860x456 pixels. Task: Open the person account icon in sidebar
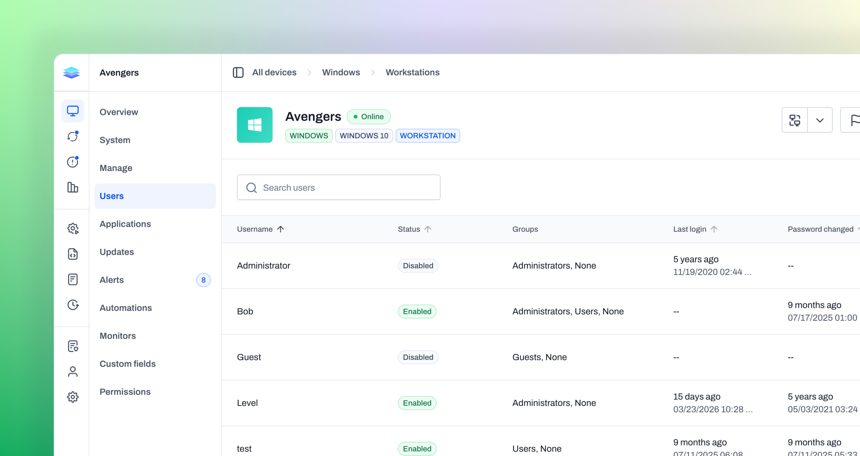(x=73, y=372)
